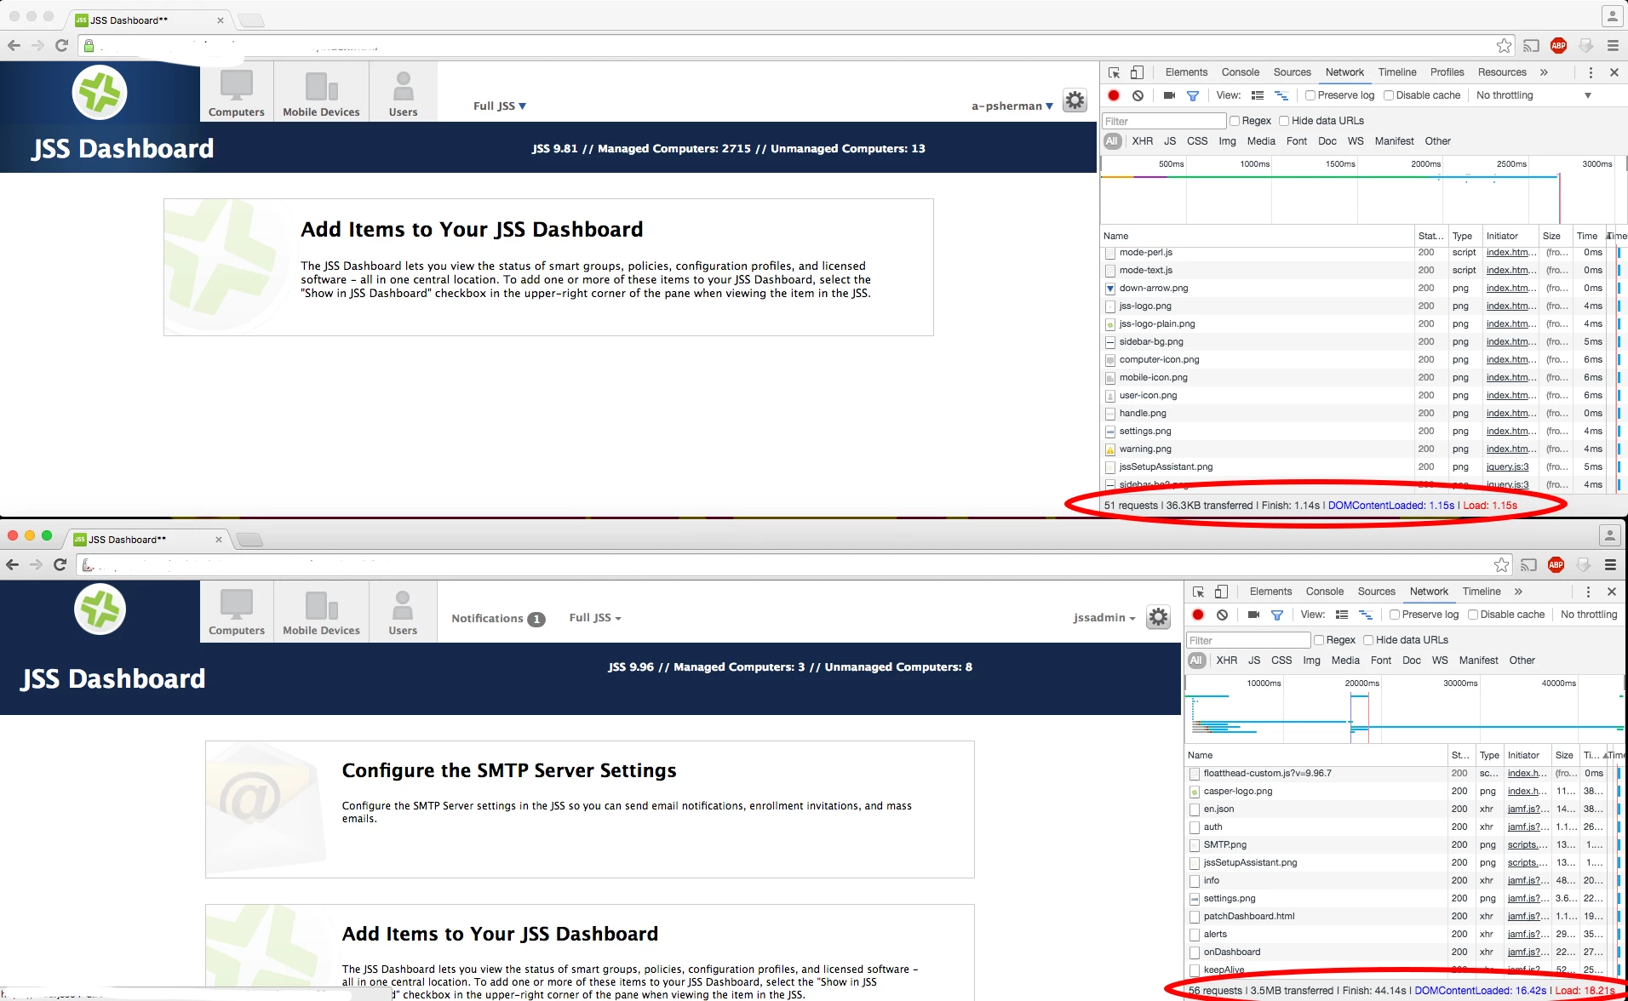Image resolution: width=1628 pixels, height=1001 pixels.
Task: Open the jssadmin user dropdown
Action: coord(1104,618)
